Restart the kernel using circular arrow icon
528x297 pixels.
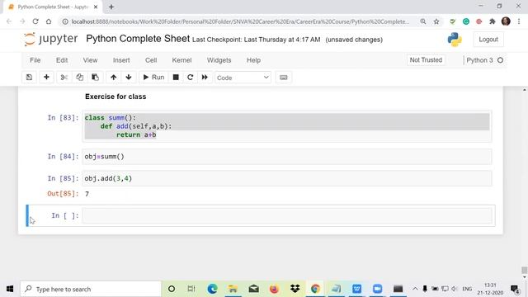coord(191,77)
